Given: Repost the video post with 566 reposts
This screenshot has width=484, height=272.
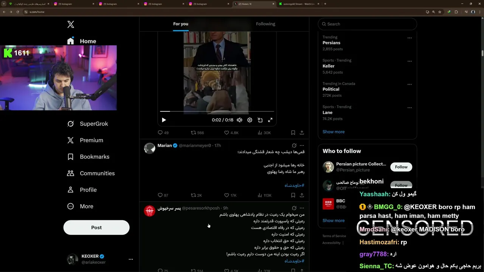Looking at the screenshot, I should [197, 133].
